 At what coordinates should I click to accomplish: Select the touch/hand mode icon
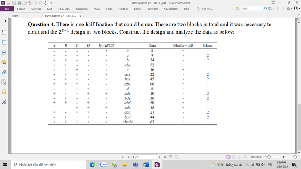click(46, 3)
